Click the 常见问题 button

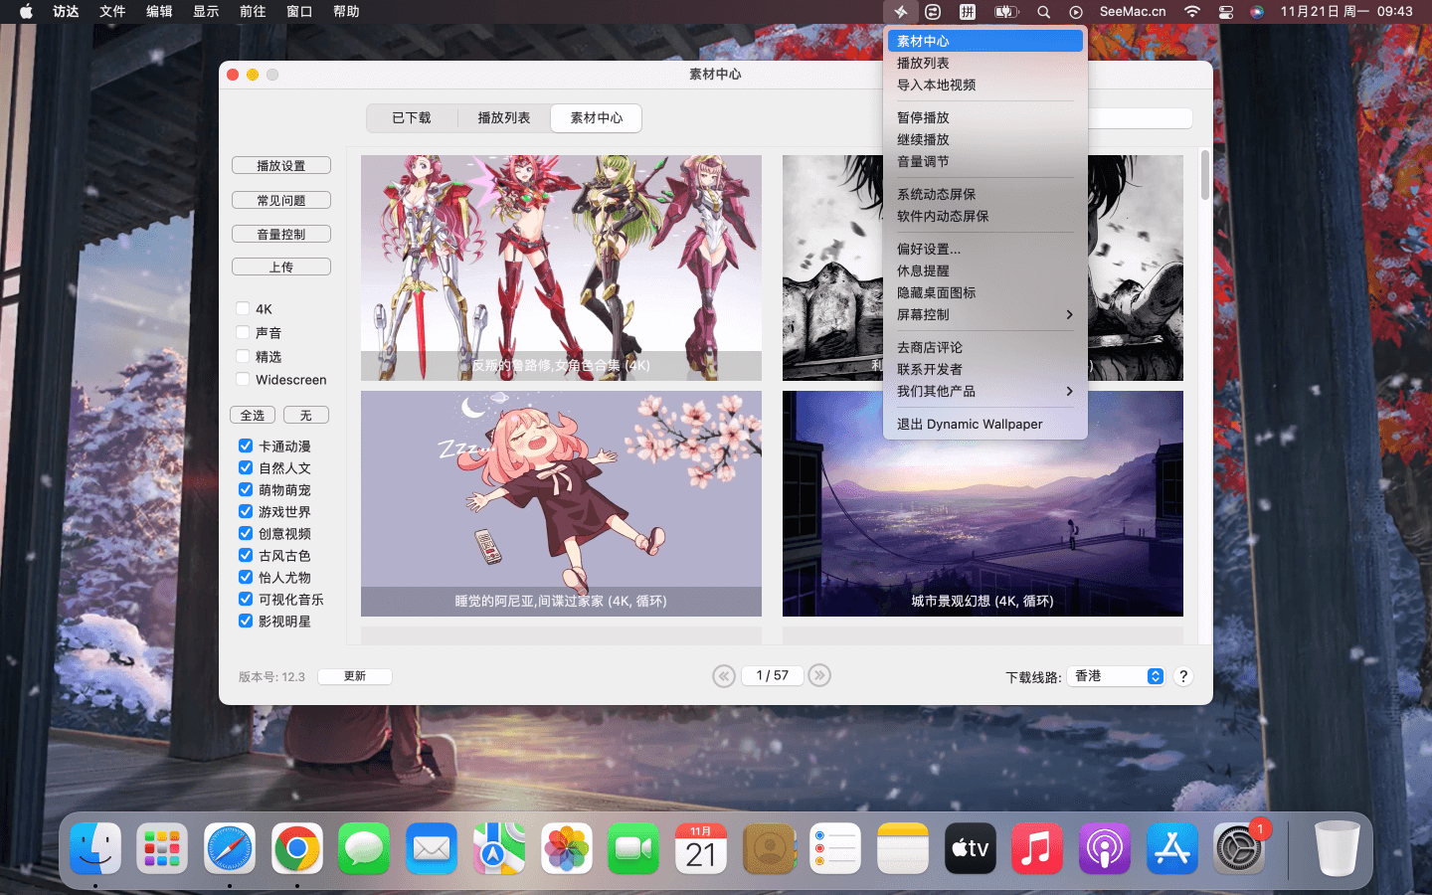pos(281,200)
